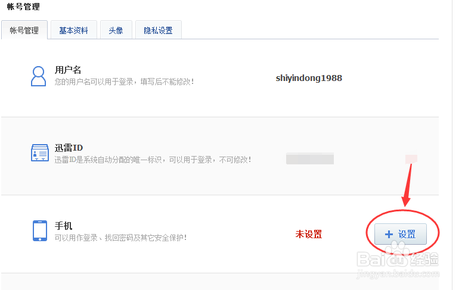This screenshot has width=465, height=290.
Task: Click the 用户名 description text
Action: point(124,82)
